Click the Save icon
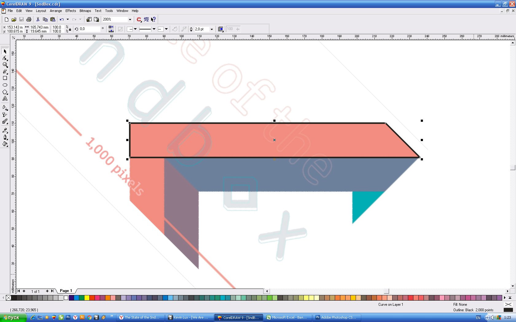The height and width of the screenshot is (322, 516). (21, 19)
